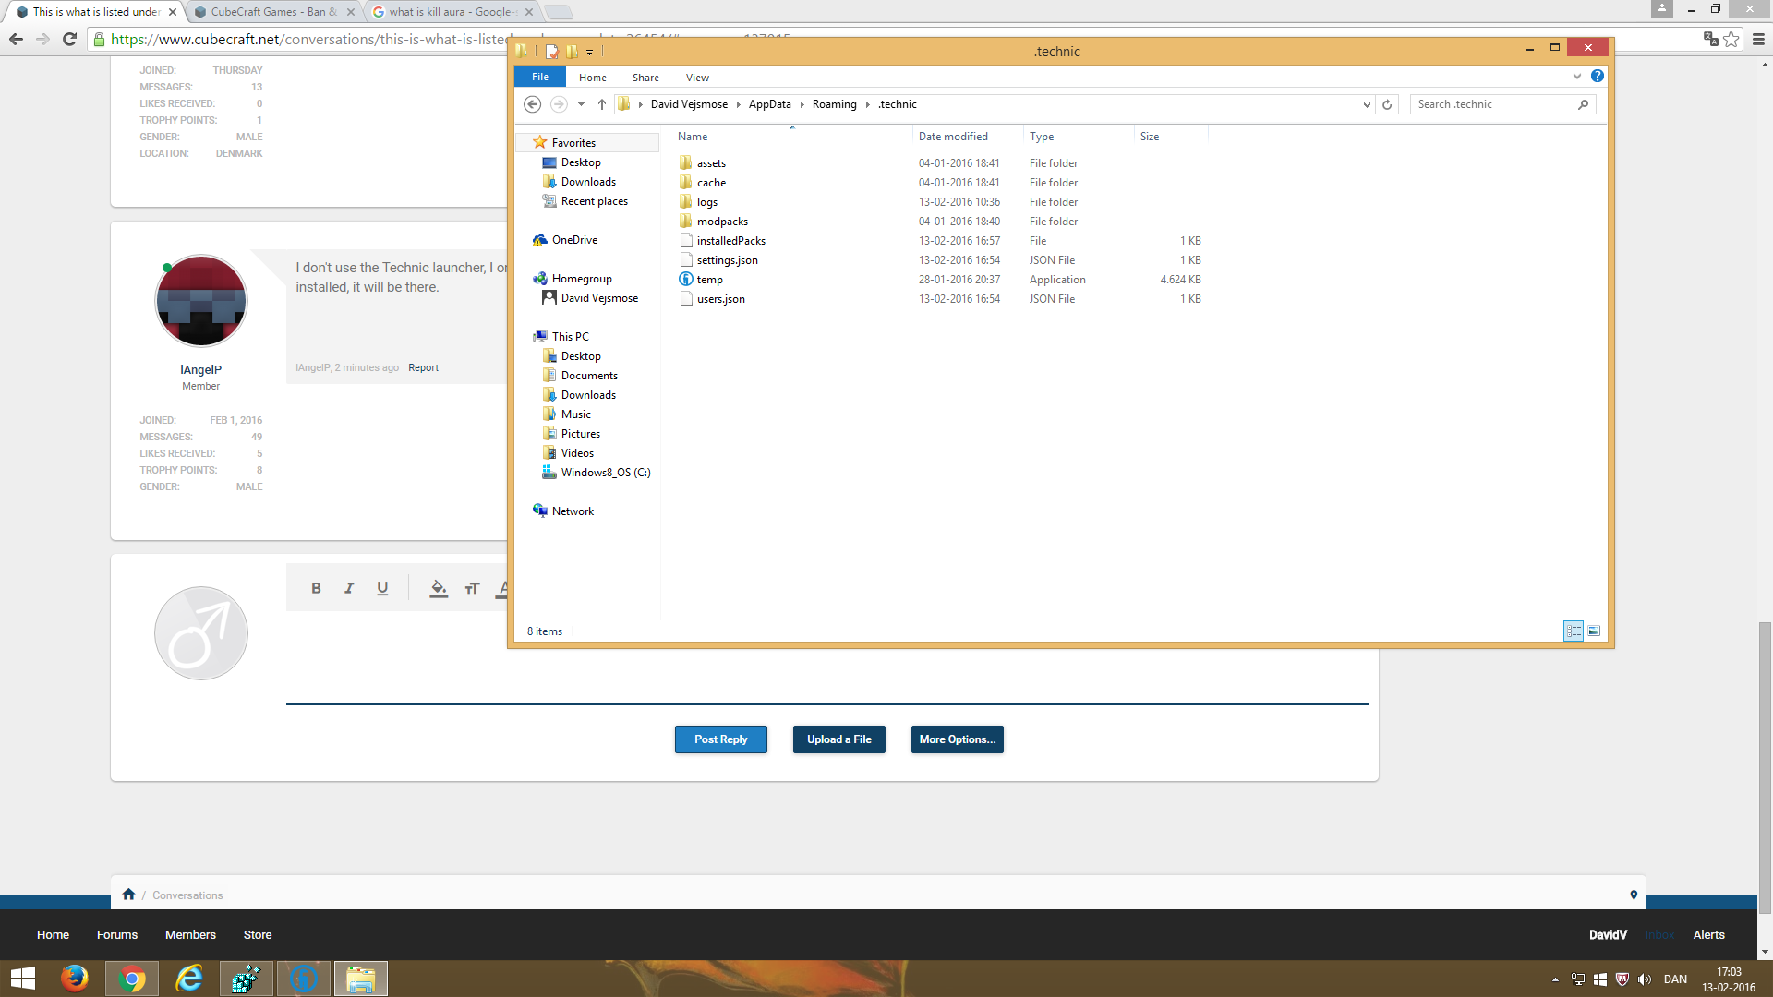This screenshot has height=997, width=1773.
Task: Open OneDrive in navigation pane
Action: tap(573, 240)
